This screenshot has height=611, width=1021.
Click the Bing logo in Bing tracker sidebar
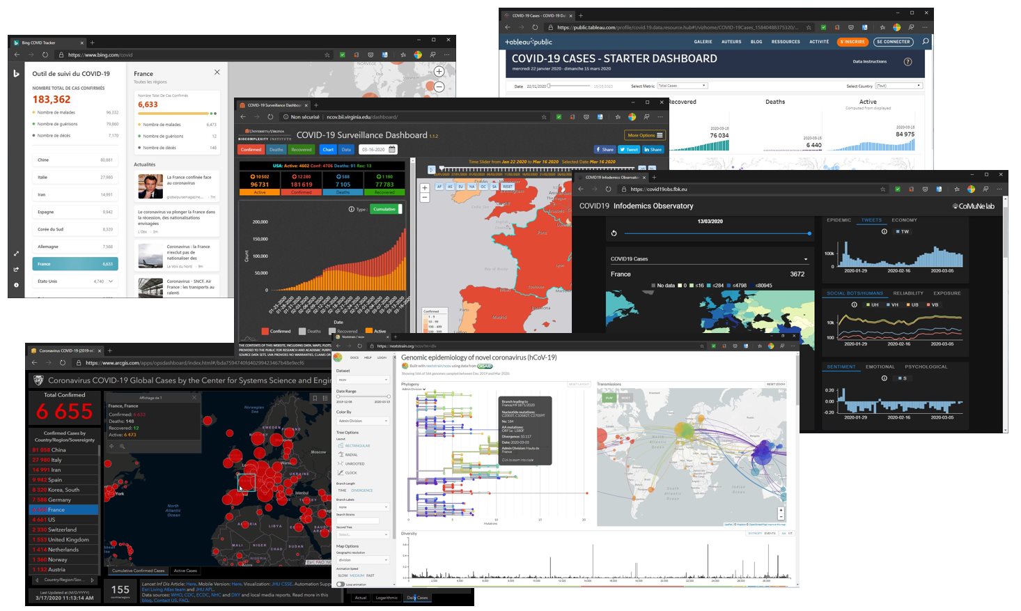pyautogui.click(x=16, y=73)
